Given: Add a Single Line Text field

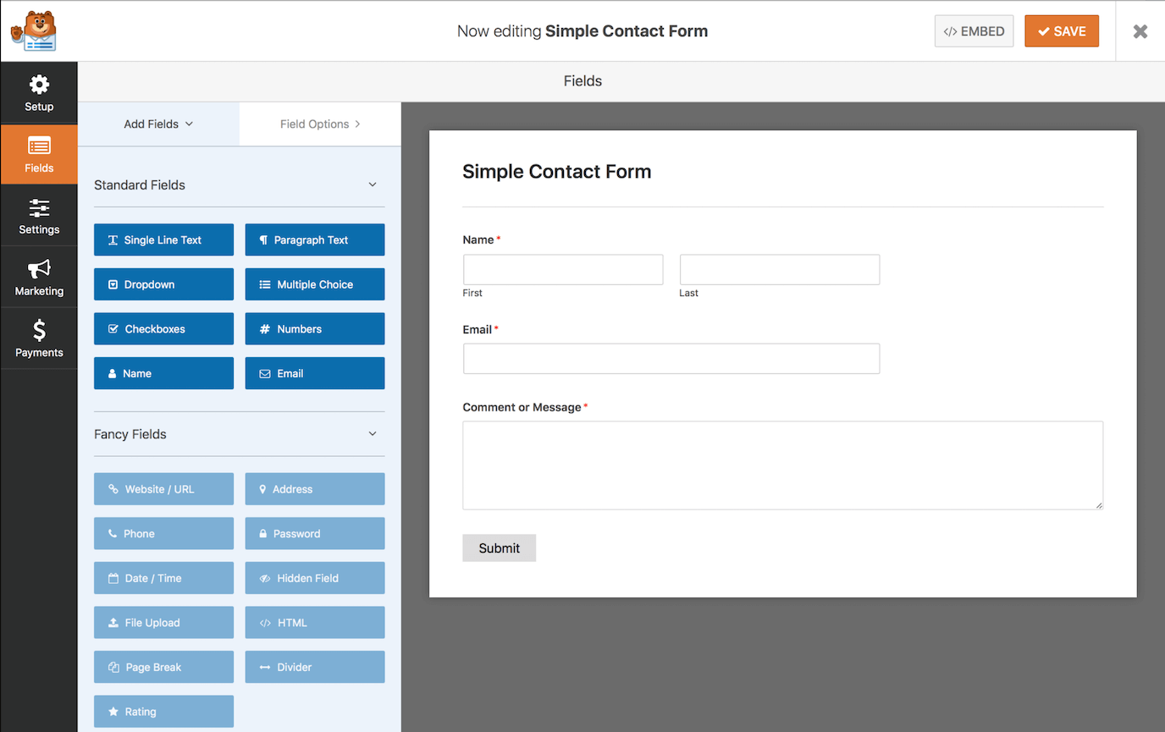Looking at the screenshot, I should coord(163,239).
